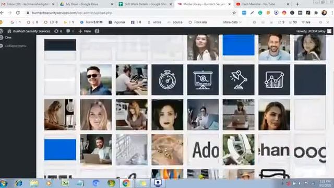Select the desk lamp icon thumbnail

(x=238, y=80)
